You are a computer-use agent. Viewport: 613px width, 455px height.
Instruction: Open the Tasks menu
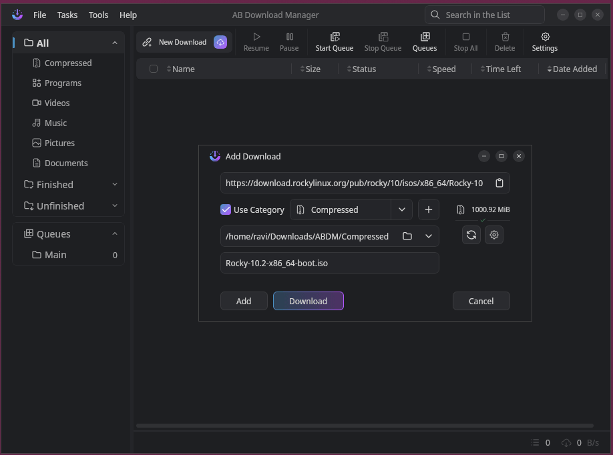tap(67, 15)
